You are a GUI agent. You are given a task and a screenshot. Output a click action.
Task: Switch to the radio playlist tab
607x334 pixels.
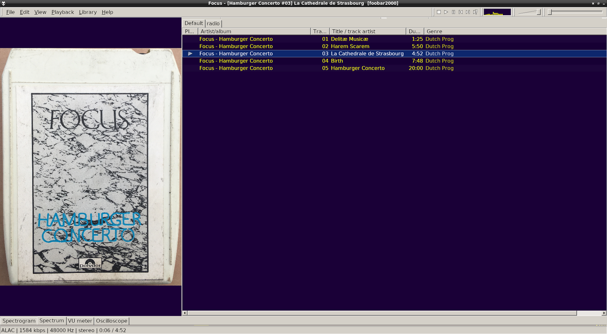[x=213, y=23]
